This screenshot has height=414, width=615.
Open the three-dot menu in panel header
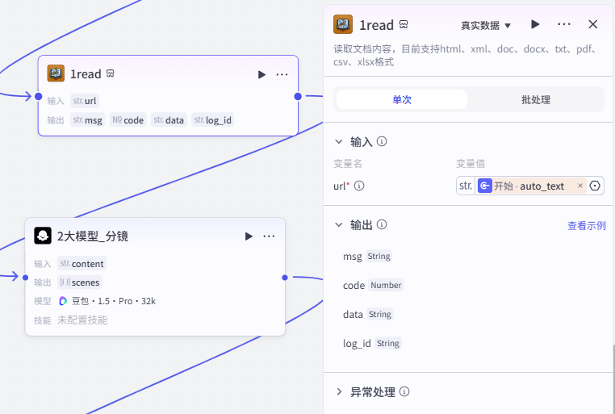(564, 24)
